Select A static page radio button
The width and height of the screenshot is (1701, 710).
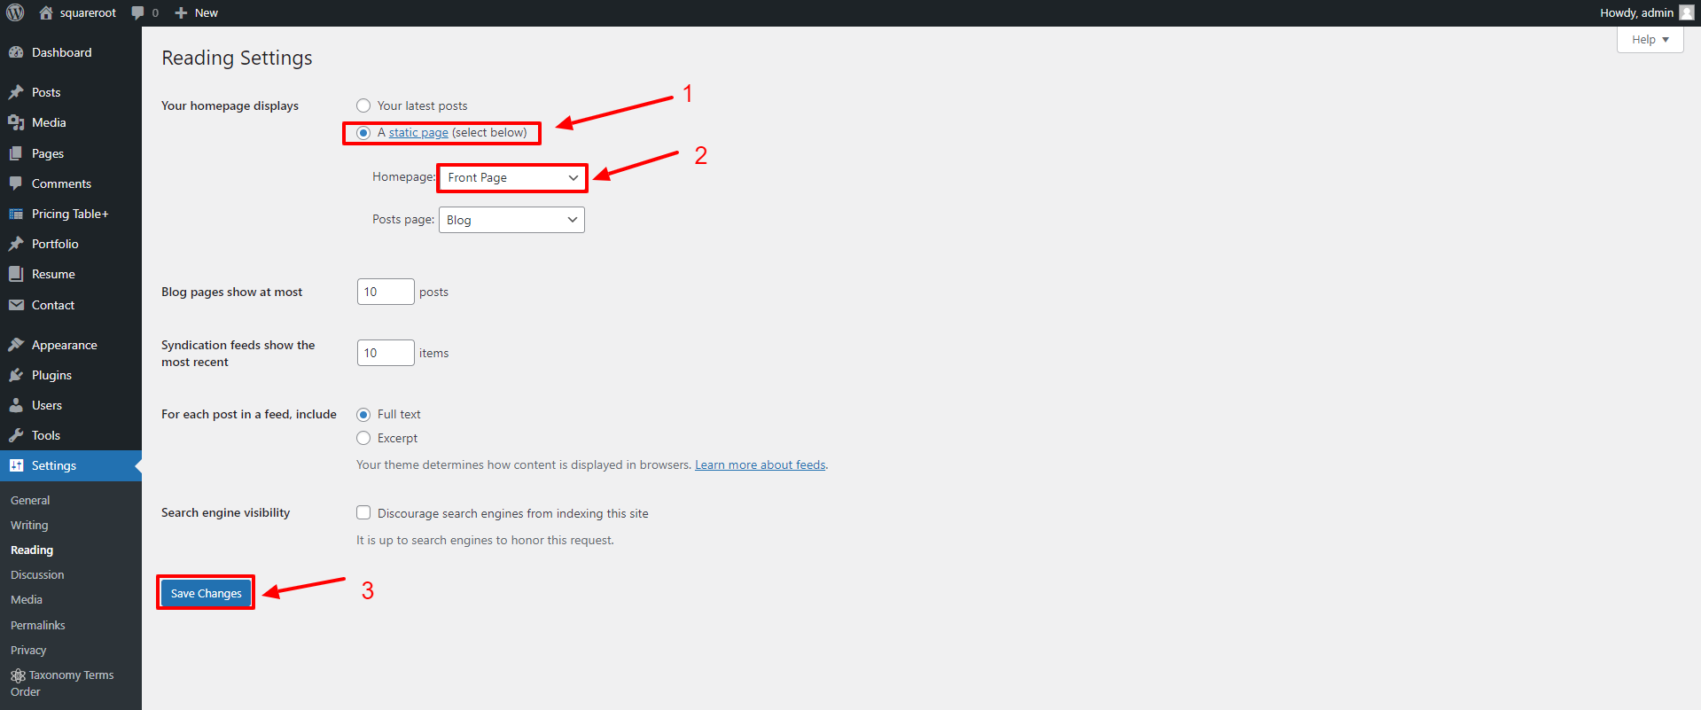tap(363, 133)
